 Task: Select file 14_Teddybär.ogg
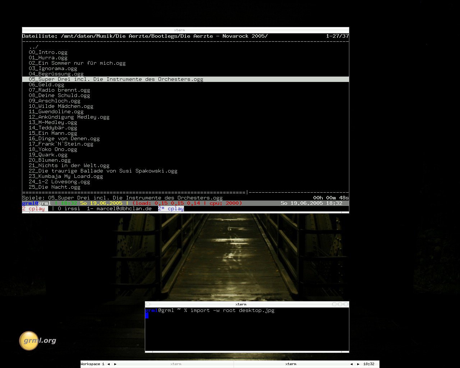(53, 128)
